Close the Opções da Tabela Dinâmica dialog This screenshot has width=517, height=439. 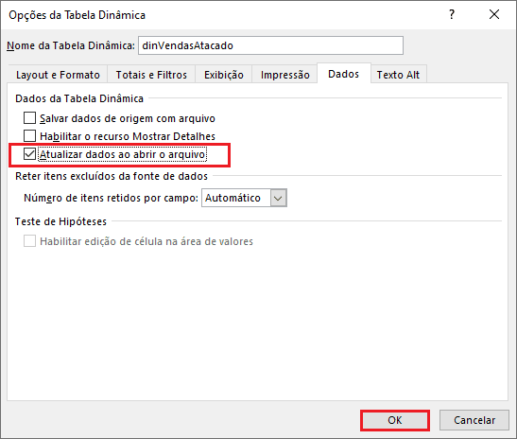click(x=494, y=14)
